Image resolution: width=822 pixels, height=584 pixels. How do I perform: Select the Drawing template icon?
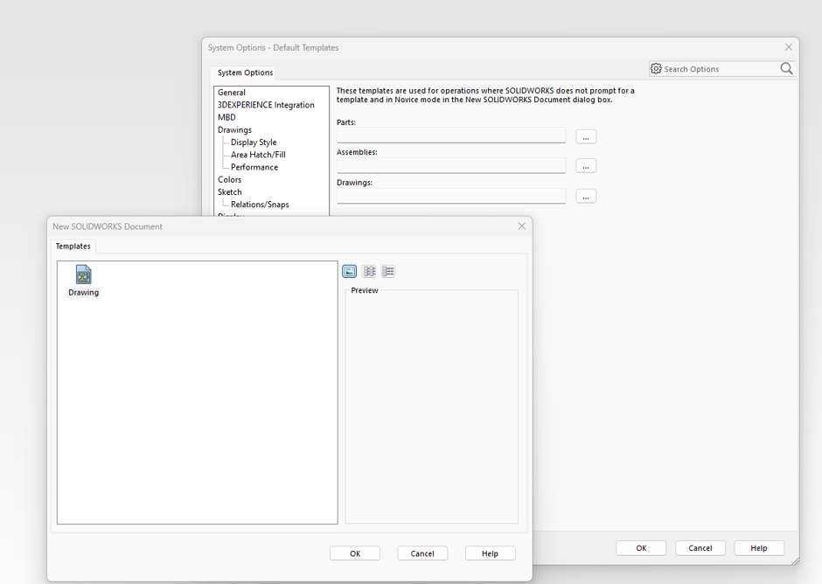tap(83, 275)
